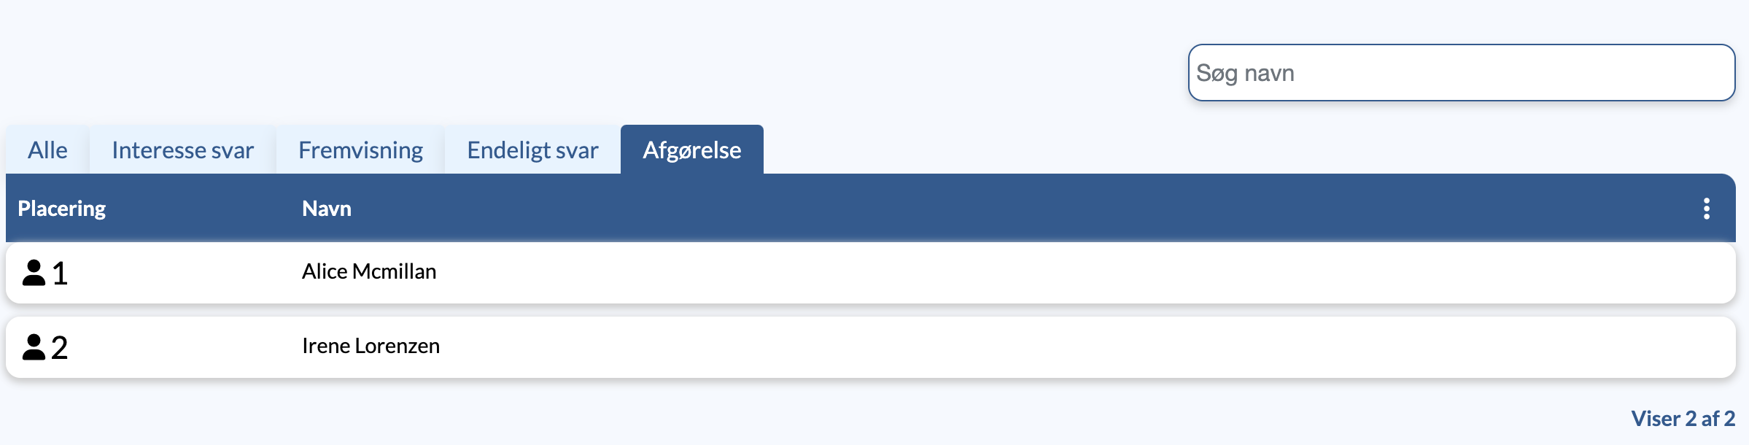Select placement number 2

click(60, 348)
